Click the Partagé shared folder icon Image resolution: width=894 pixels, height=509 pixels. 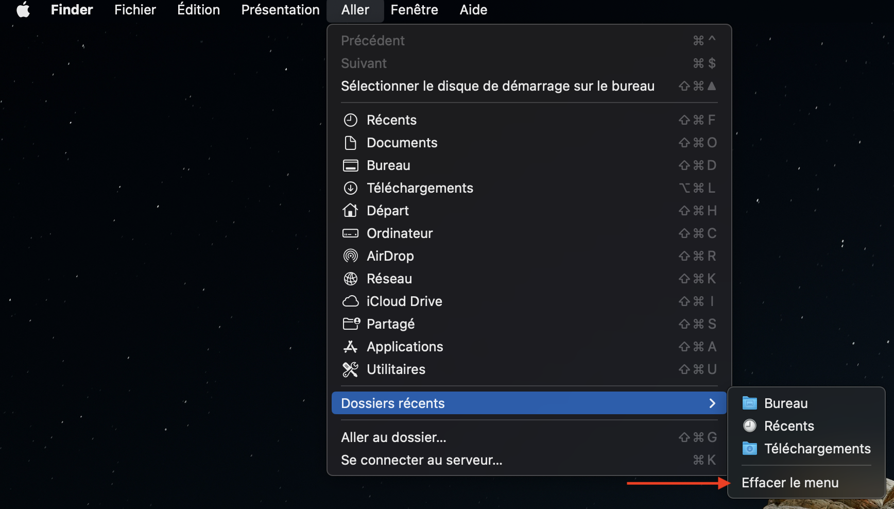351,324
